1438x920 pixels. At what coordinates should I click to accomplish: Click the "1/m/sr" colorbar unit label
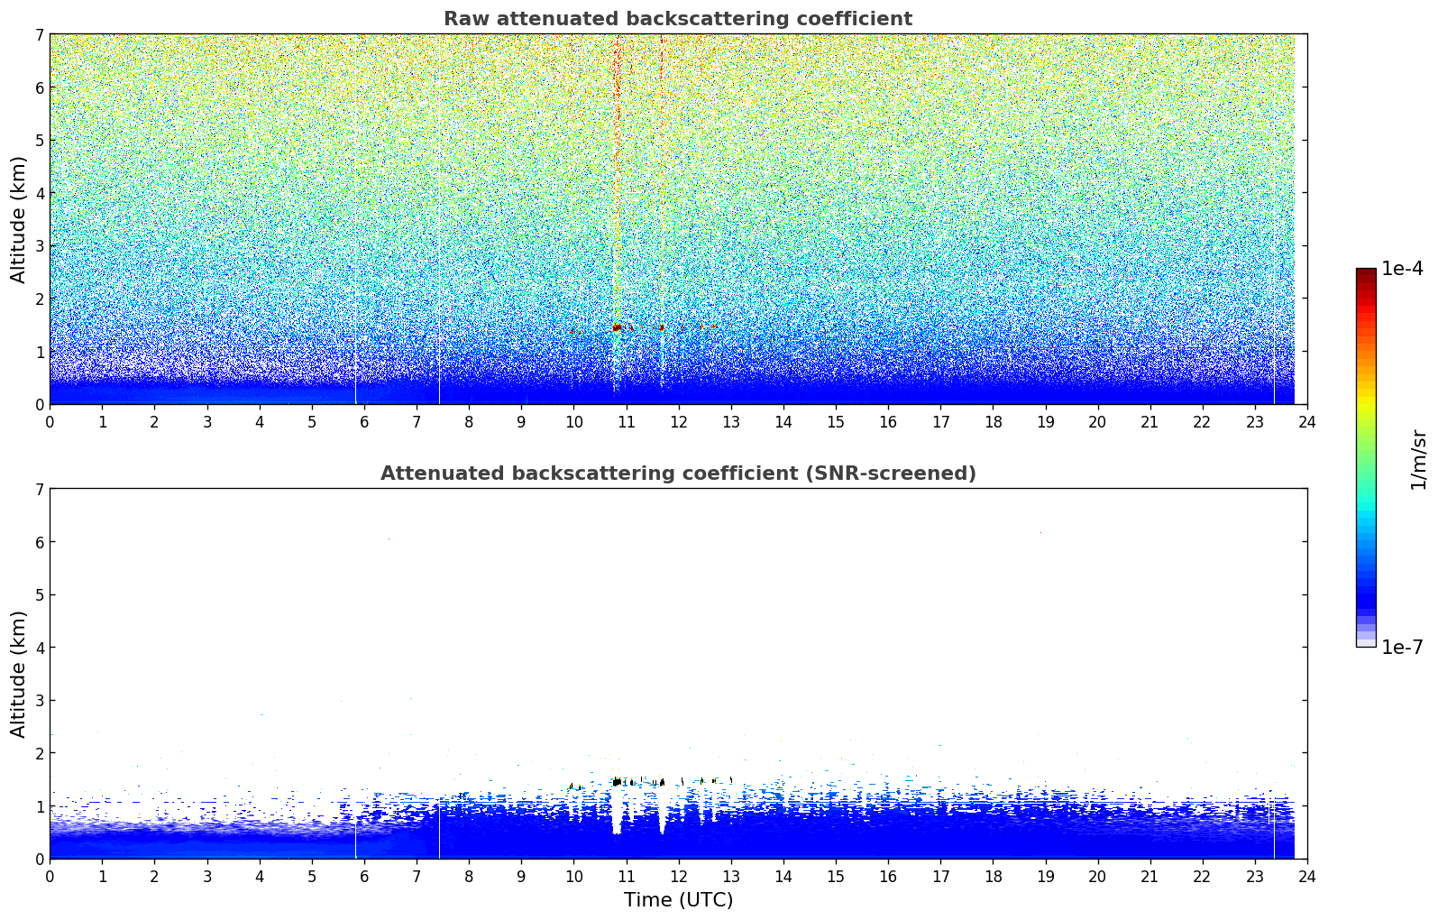click(1418, 459)
